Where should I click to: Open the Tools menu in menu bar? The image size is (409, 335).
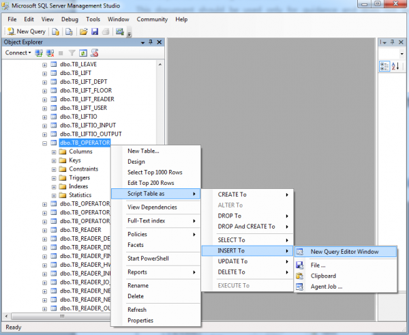pos(93,19)
